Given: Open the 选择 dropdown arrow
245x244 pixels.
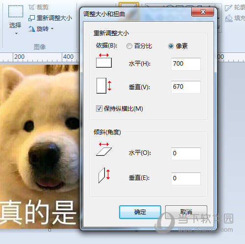Looking at the screenshot, I should 16,33.
